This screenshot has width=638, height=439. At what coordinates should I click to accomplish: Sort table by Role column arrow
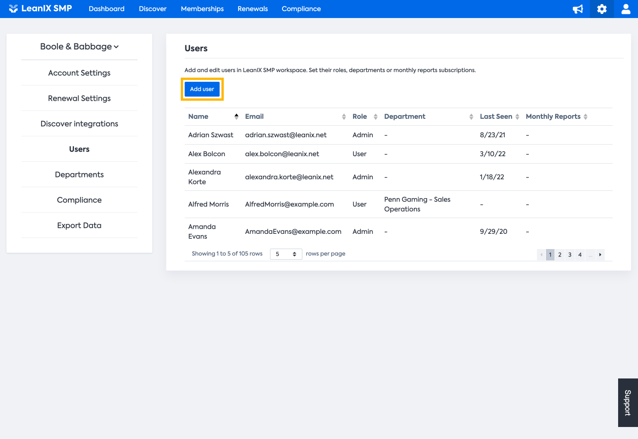click(375, 116)
